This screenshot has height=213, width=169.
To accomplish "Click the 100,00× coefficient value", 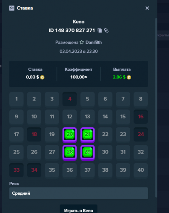I will coord(79,77).
